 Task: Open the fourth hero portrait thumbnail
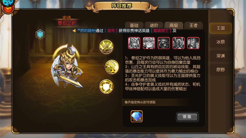(179, 43)
